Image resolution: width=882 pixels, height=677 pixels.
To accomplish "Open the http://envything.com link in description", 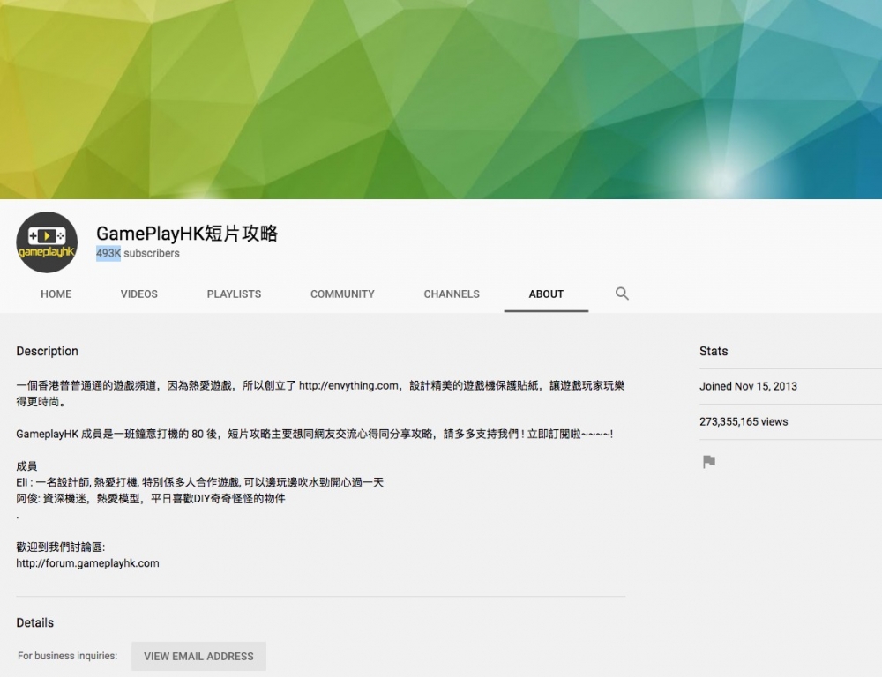I will click(x=348, y=386).
